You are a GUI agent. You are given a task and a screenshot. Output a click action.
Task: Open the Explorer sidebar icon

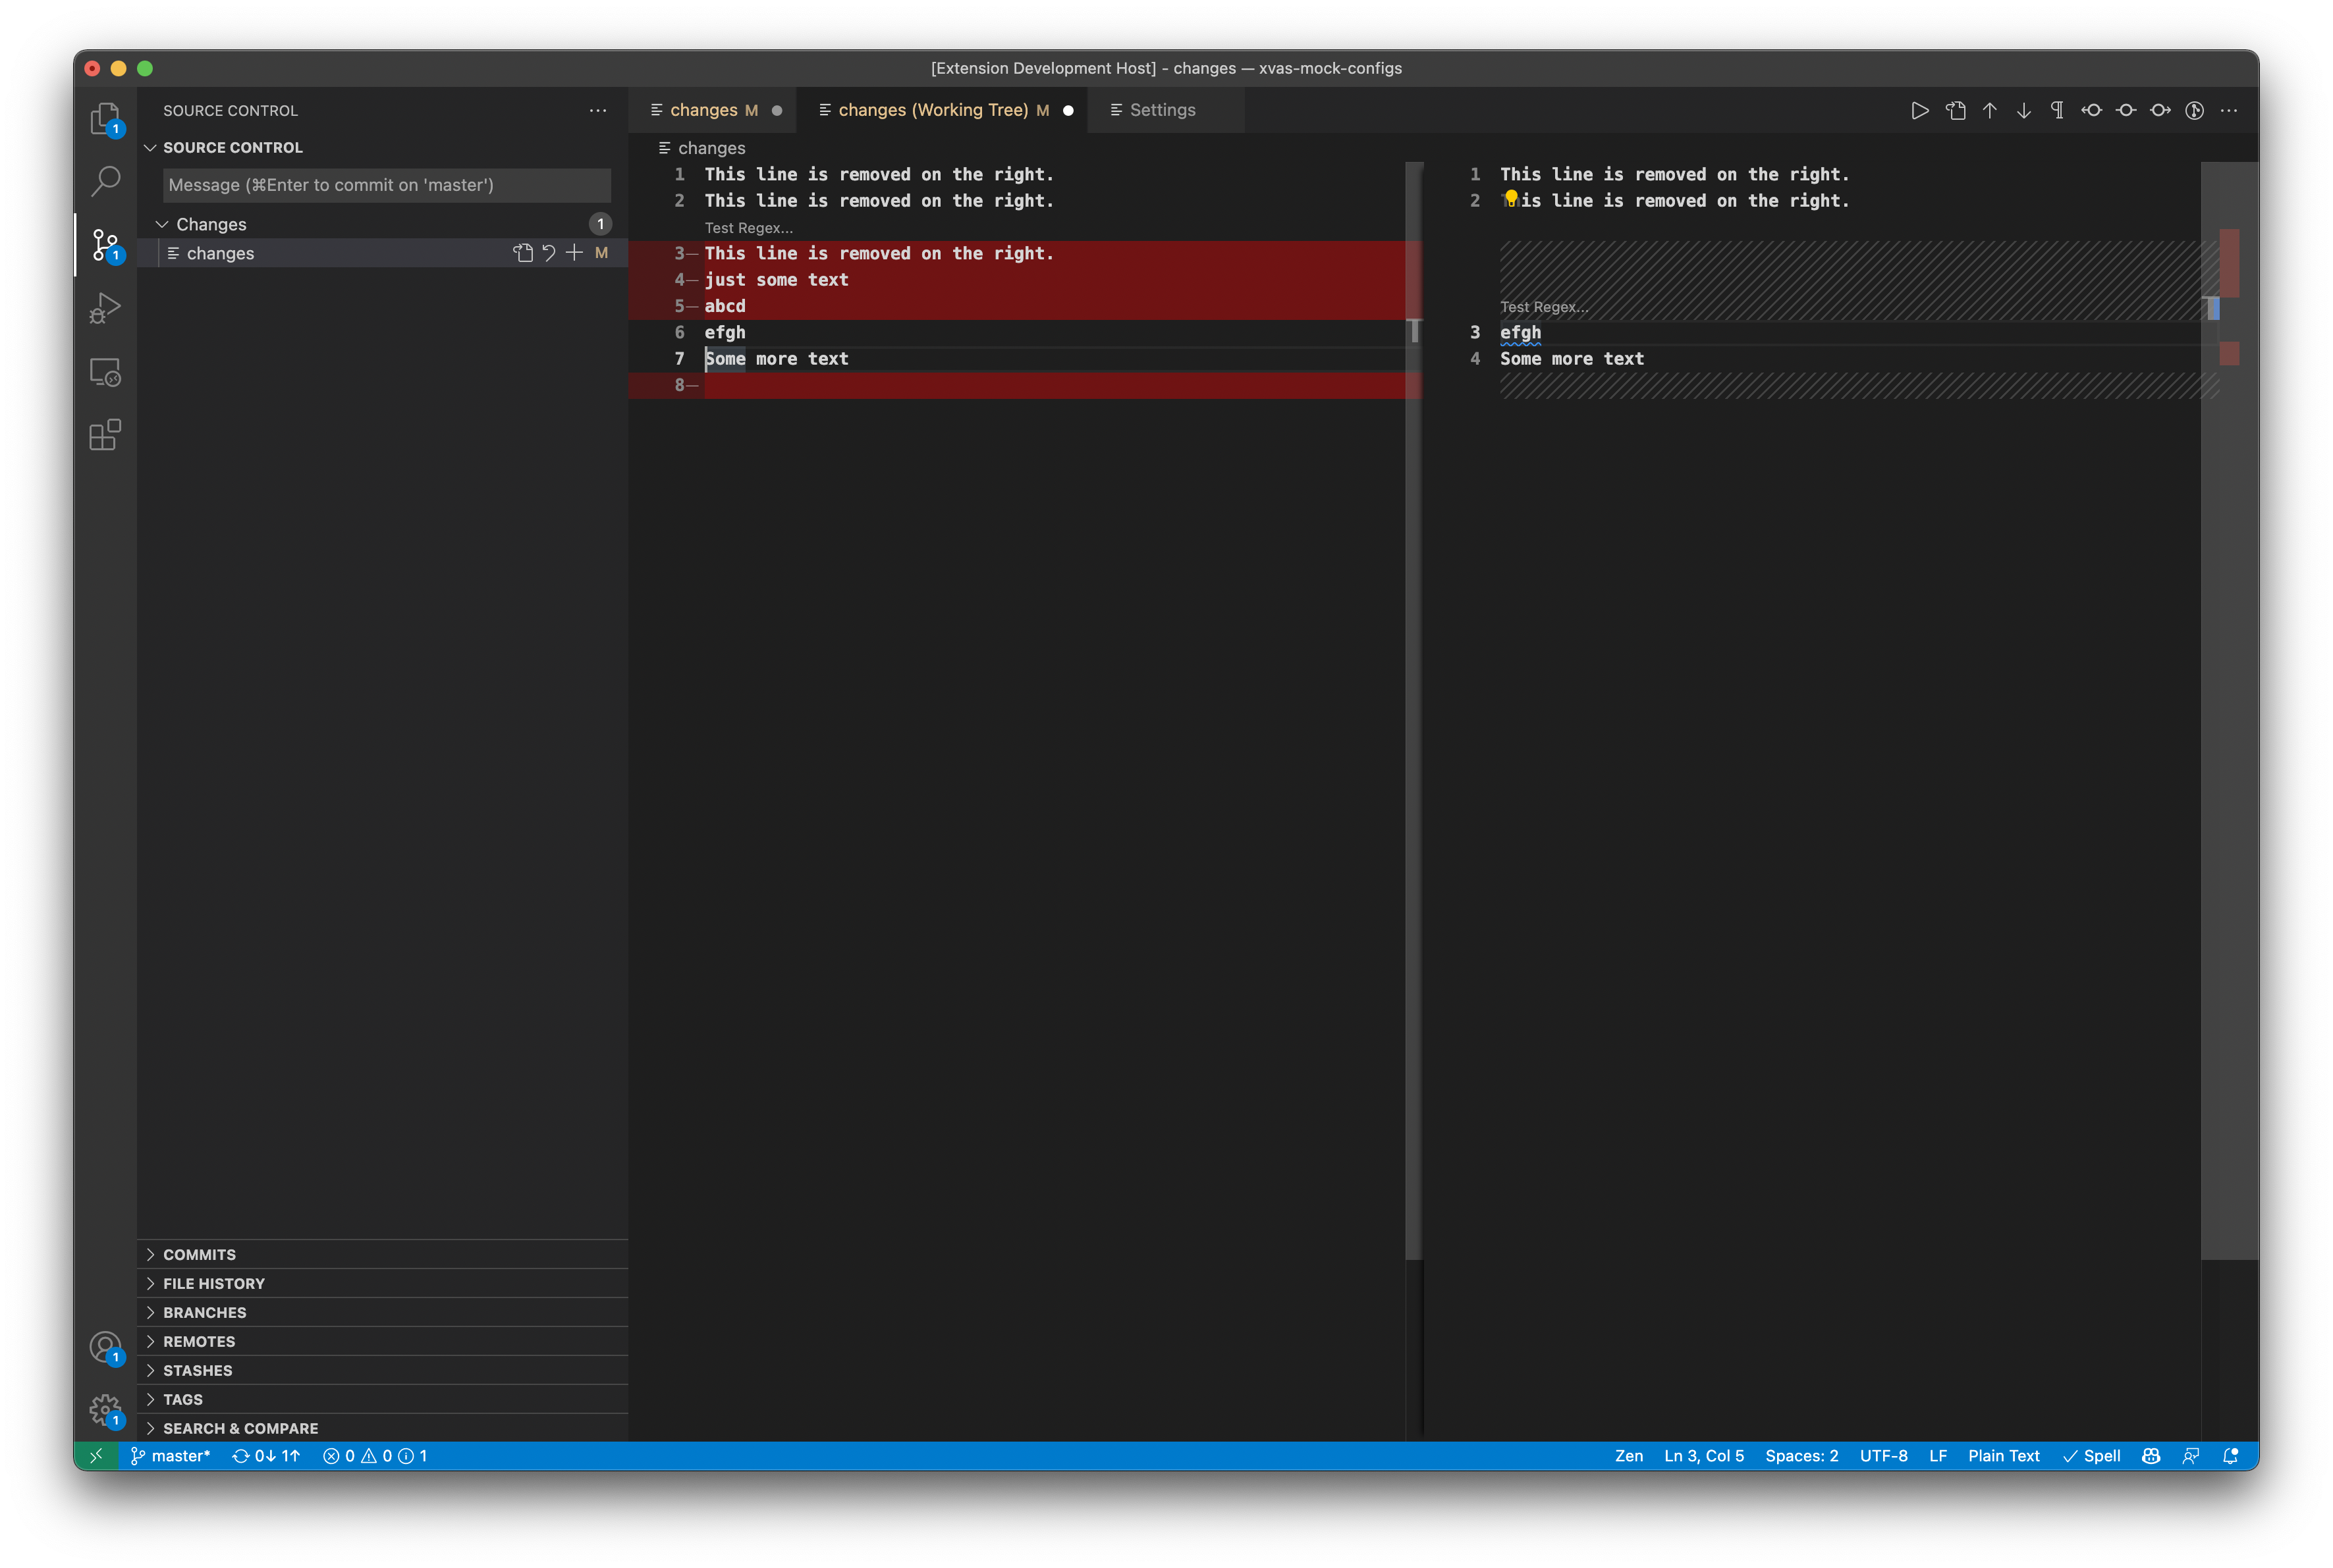pyautogui.click(x=104, y=118)
